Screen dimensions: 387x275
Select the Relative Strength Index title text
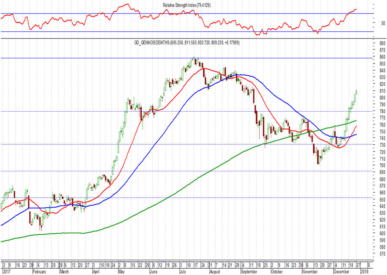[x=187, y=5]
